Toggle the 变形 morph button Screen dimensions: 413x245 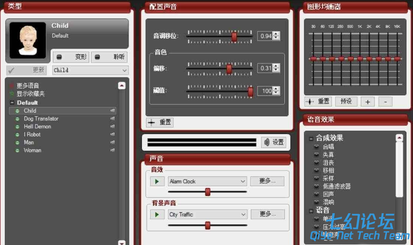(71, 57)
